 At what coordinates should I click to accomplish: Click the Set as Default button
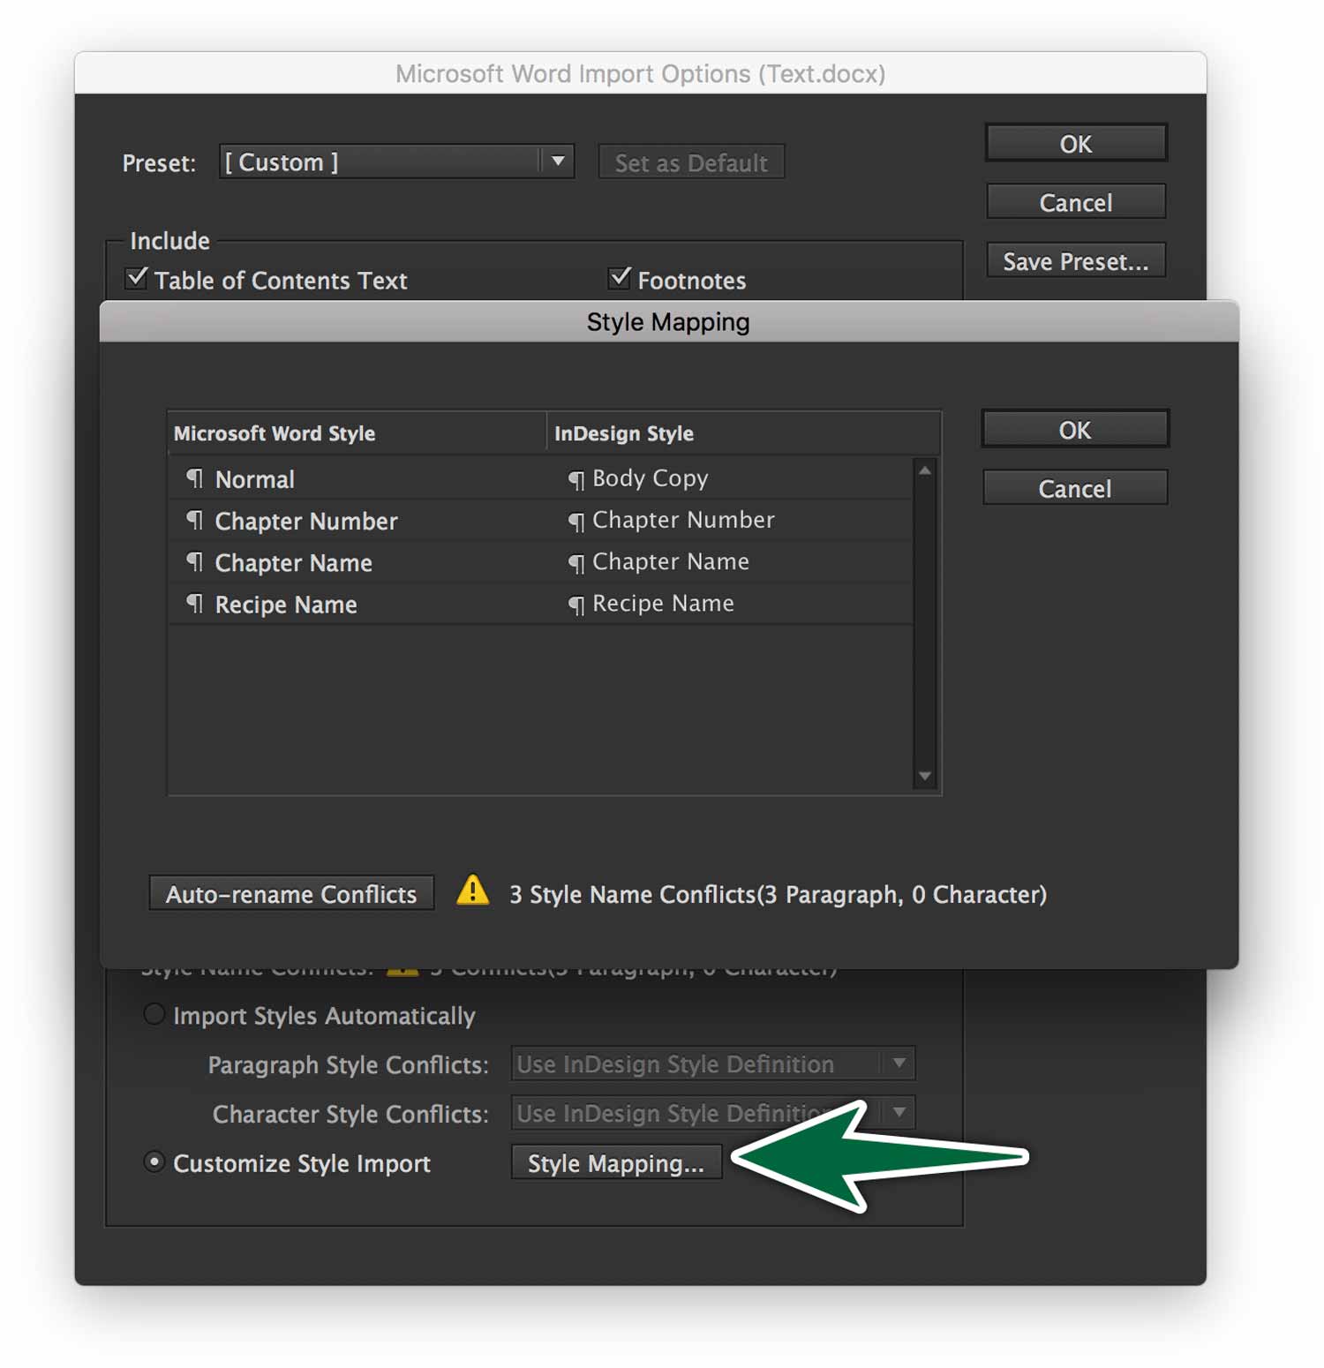691,162
